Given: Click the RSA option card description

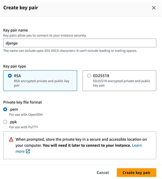Looking at the screenshot, I should 42,83.
